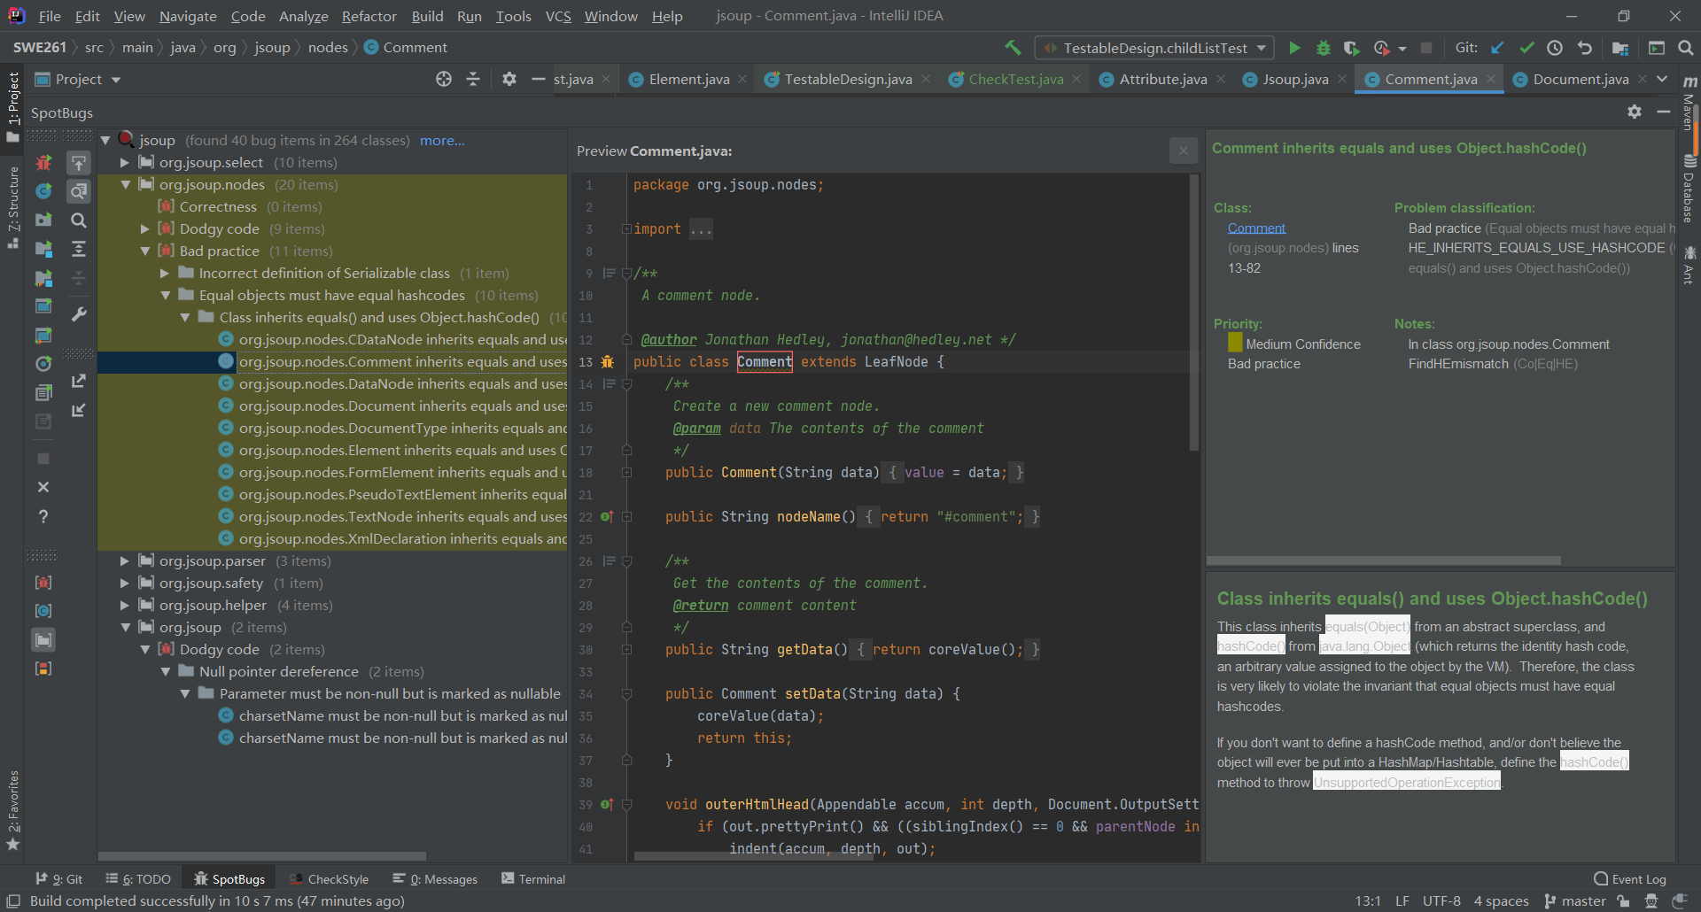Start debugging with the green bug icon

pos(1324,48)
